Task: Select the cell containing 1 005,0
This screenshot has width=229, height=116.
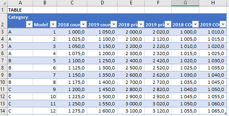Action: [185, 39]
